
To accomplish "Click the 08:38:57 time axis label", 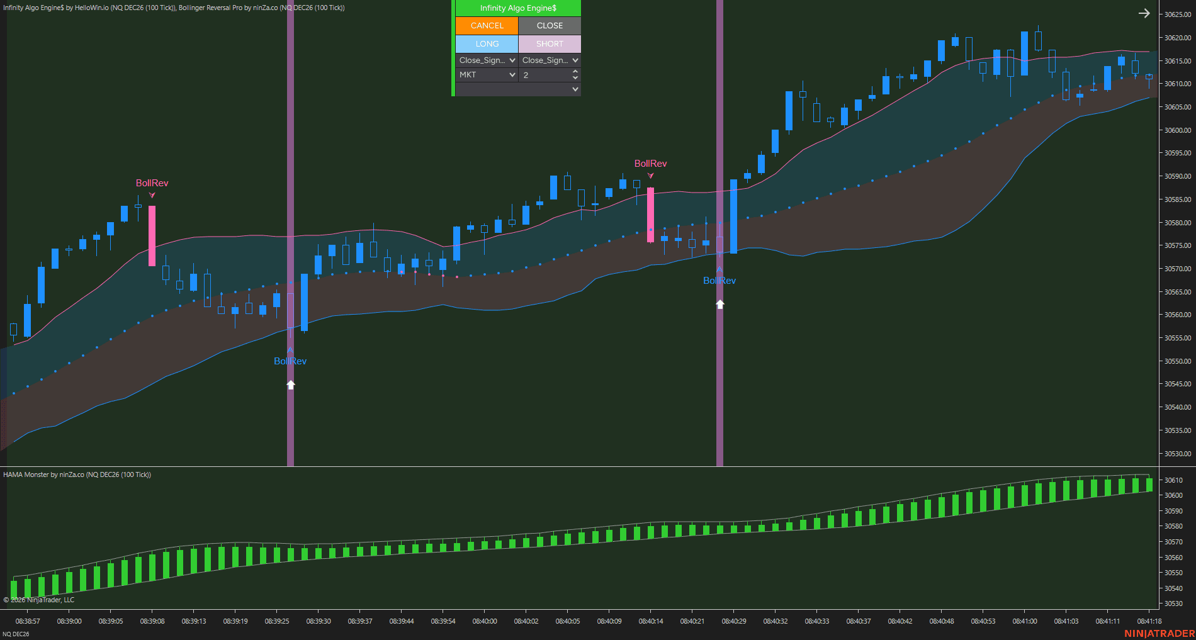I will pyautogui.click(x=28, y=621).
